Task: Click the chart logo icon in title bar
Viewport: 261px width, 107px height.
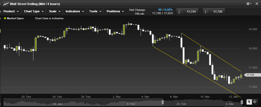Action: [x=6, y=4]
